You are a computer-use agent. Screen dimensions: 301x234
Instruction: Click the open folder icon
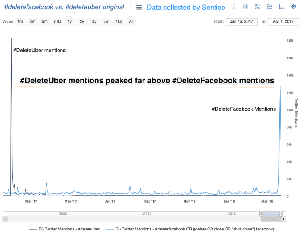click(270, 7)
